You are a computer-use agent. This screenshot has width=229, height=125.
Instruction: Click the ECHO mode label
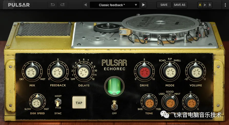click(162, 60)
